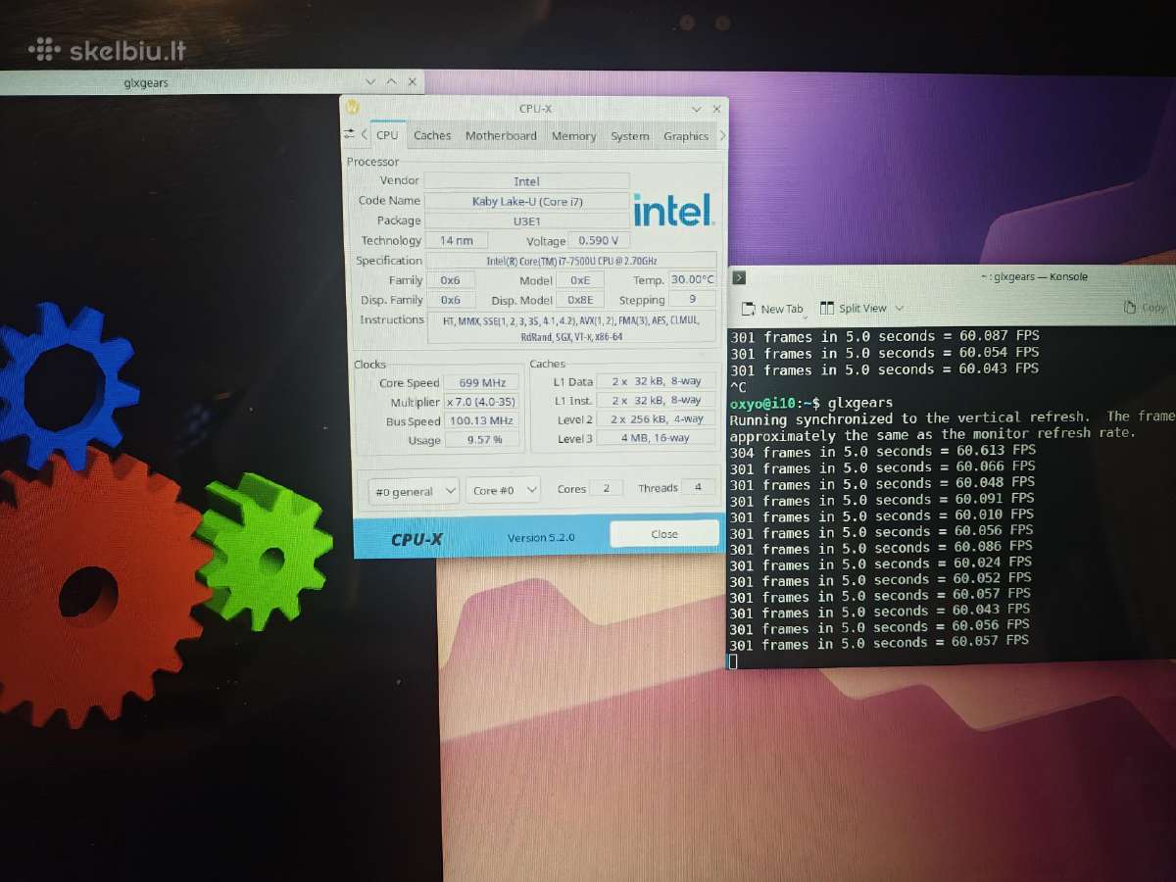Click the terminal line with 60.091 FPS
1176x882 pixels.
[882, 500]
